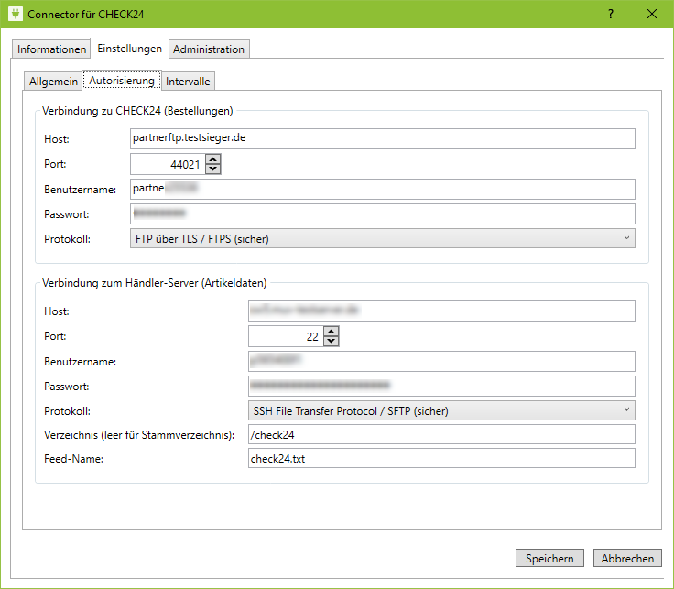
Task: Focus the CHECK24 Benutzername field
Action: (383, 189)
